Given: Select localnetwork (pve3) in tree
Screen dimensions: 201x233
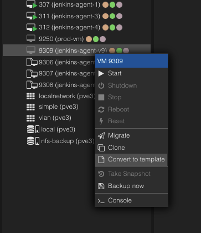Looking at the screenshot, I should click(x=49, y=96).
